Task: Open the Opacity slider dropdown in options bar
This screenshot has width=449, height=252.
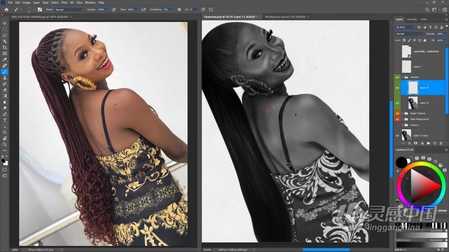Action: [107, 10]
